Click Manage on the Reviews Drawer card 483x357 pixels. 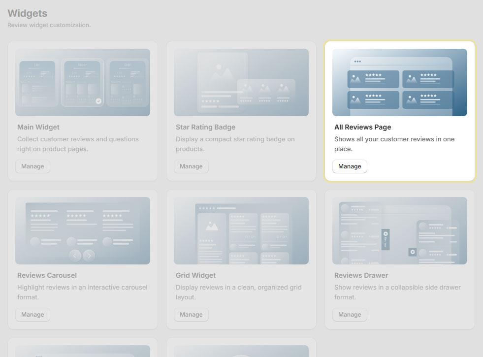tap(350, 314)
